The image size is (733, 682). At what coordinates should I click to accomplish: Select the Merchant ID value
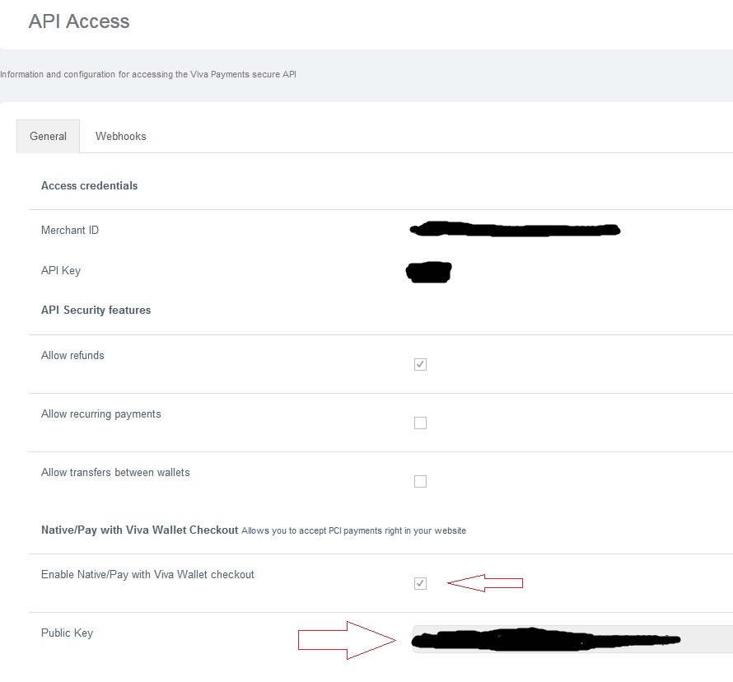pos(514,231)
